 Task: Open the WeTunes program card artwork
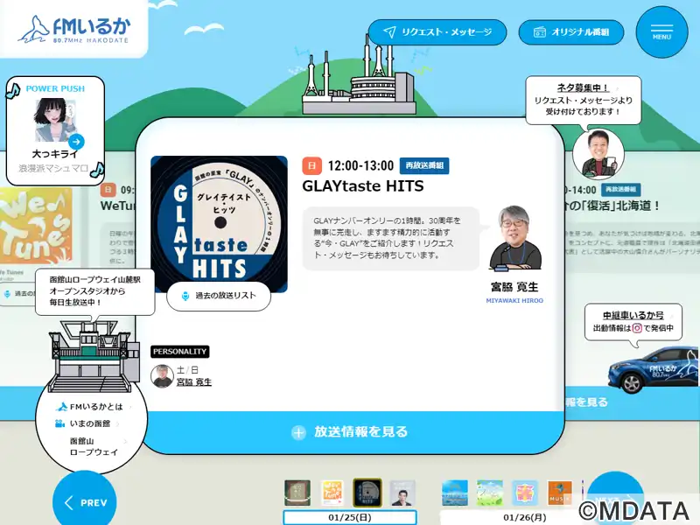[36, 226]
